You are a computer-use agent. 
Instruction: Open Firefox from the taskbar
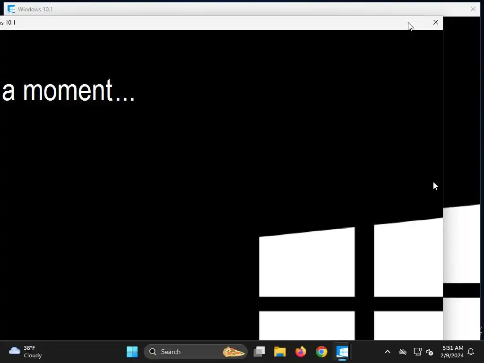(x=301, y=352)
